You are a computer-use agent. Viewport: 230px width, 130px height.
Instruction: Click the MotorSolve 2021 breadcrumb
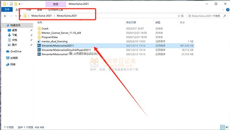tap(41, 16)
